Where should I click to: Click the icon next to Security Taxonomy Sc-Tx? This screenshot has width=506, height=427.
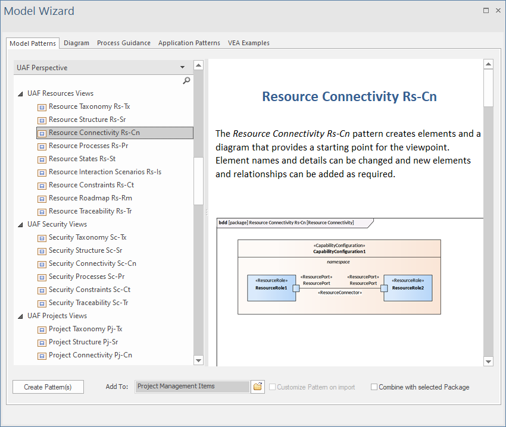pyautogui.click(x=42, y=238)
